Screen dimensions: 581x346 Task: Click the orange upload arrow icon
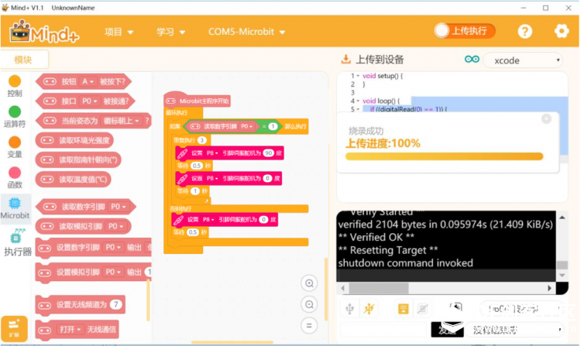click(x=346, y=59)
